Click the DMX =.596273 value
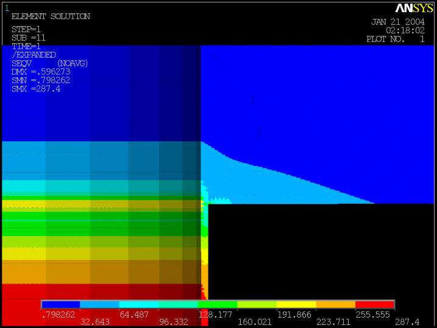This screenshot has height=328, width=437. [41, 72]
